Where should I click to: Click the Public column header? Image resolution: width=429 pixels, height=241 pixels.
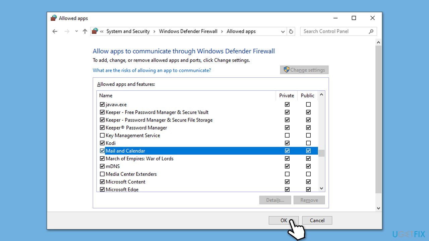click(x=308, y=95)
